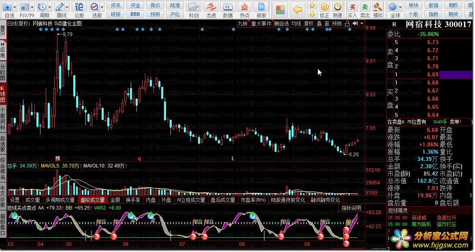
Task: Open the 全球 global markets globe icon
Action: (x=393, y=6)
